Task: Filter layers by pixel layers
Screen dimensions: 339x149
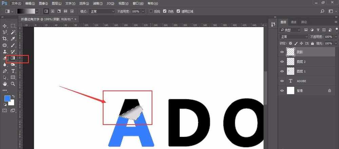Action: point(306,30)
